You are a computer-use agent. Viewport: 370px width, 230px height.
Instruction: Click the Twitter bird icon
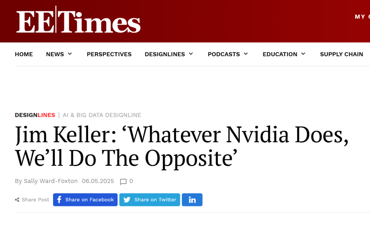(127, 200)
